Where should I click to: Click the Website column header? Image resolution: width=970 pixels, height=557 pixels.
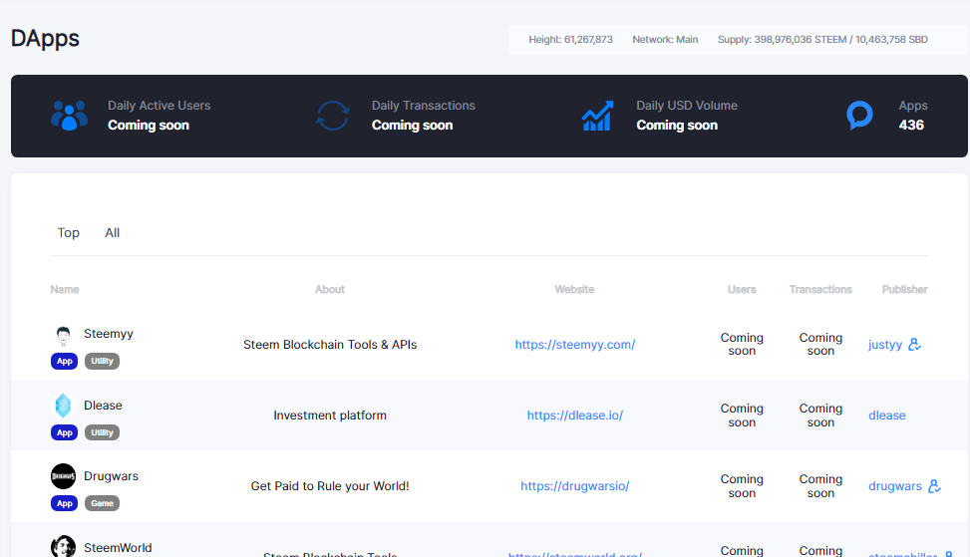click(x=574, y=289)
